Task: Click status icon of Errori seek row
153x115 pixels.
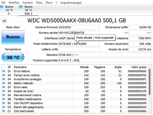Action: [4, 87]
